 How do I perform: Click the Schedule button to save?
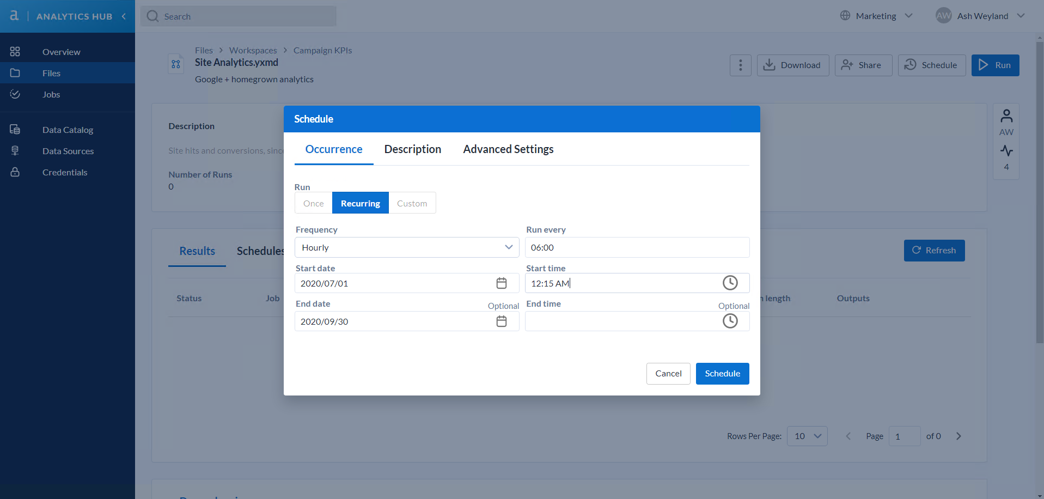click(722, 373)
